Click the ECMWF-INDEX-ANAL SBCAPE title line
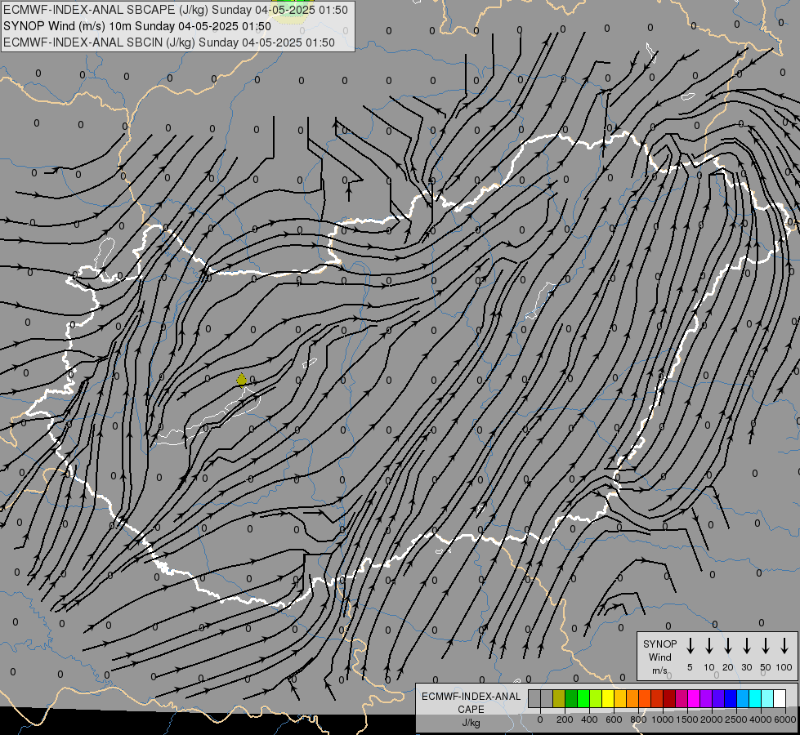 coord(176,10)
